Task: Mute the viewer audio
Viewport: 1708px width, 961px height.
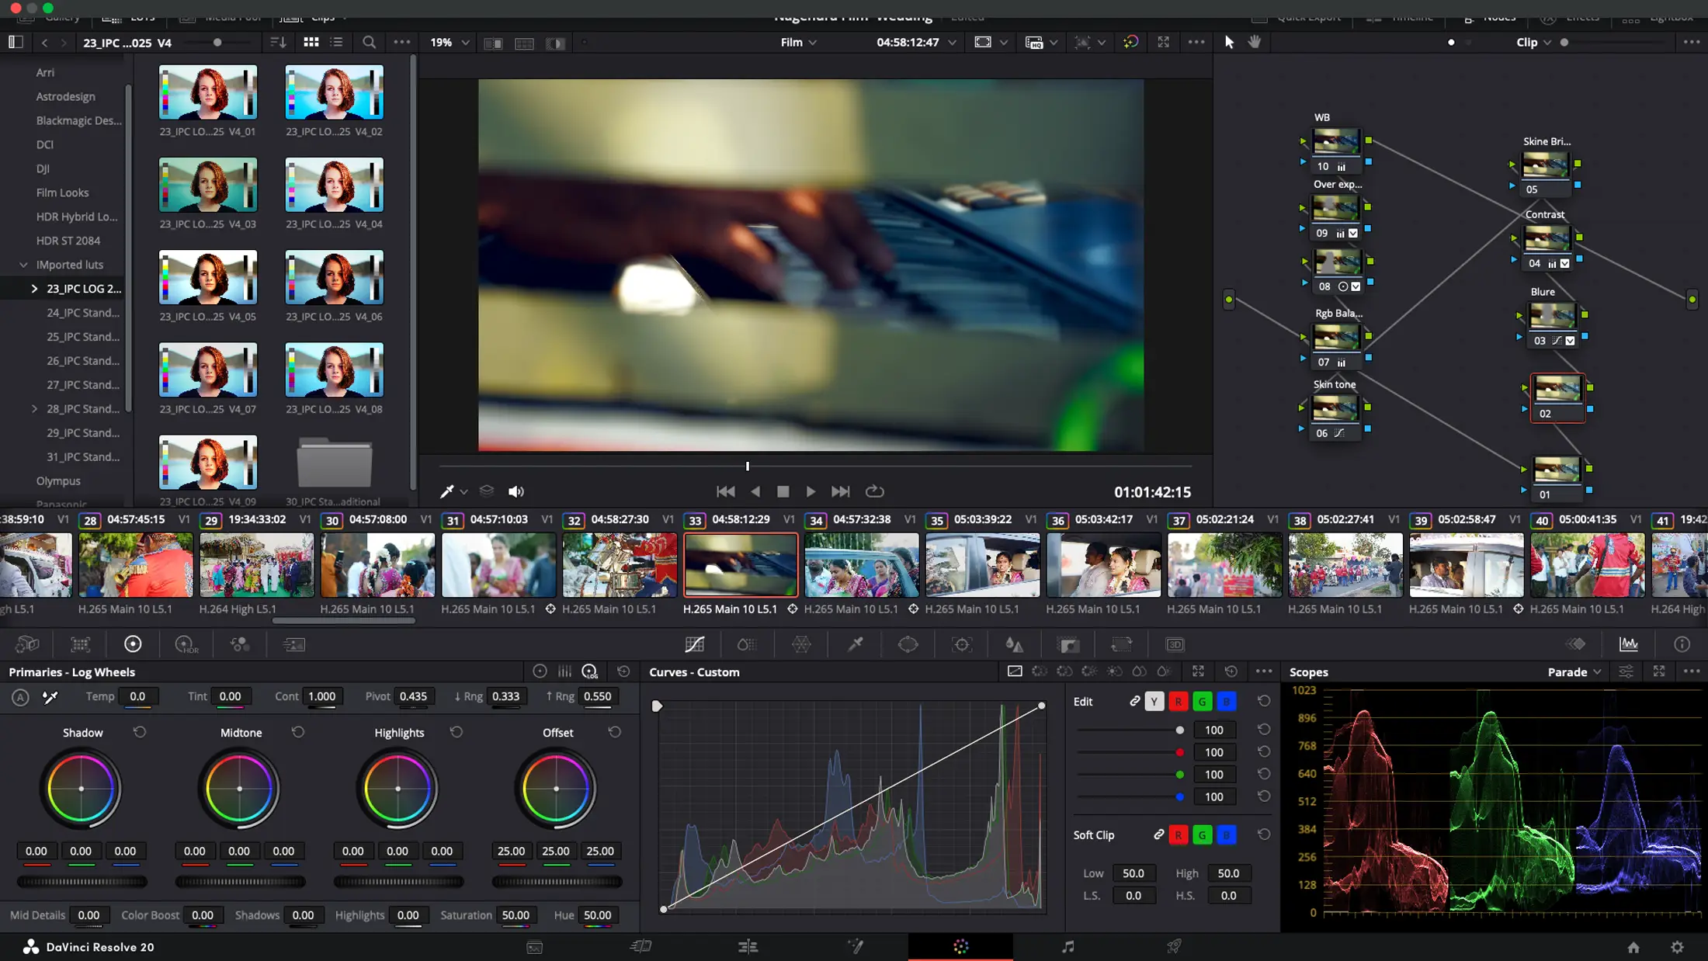Action: [x=516, y=491]
